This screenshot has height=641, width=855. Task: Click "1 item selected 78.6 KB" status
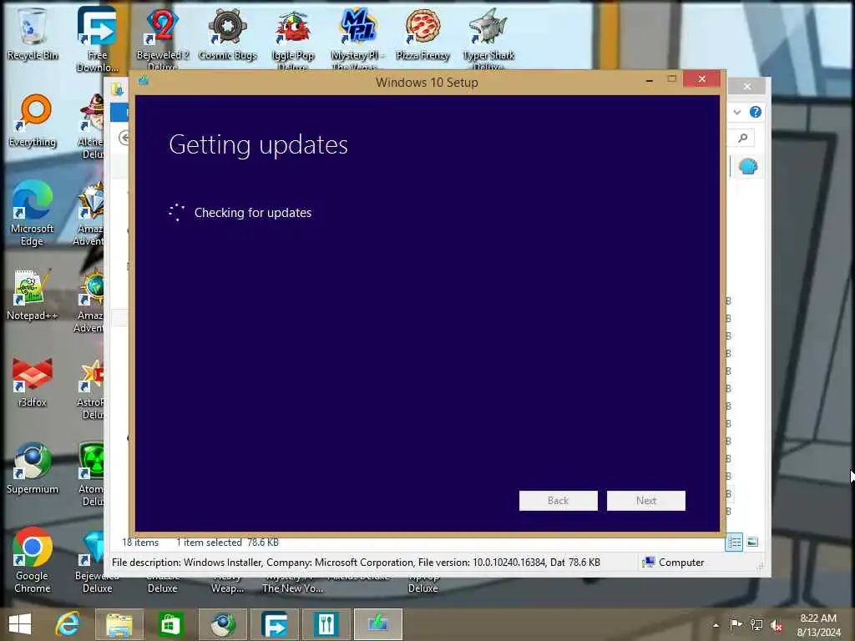[227, 543]
